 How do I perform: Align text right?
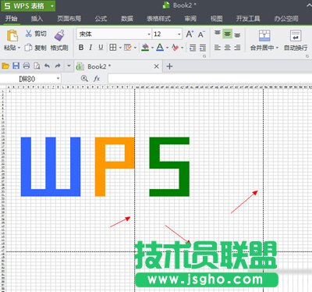click(237, 48)
